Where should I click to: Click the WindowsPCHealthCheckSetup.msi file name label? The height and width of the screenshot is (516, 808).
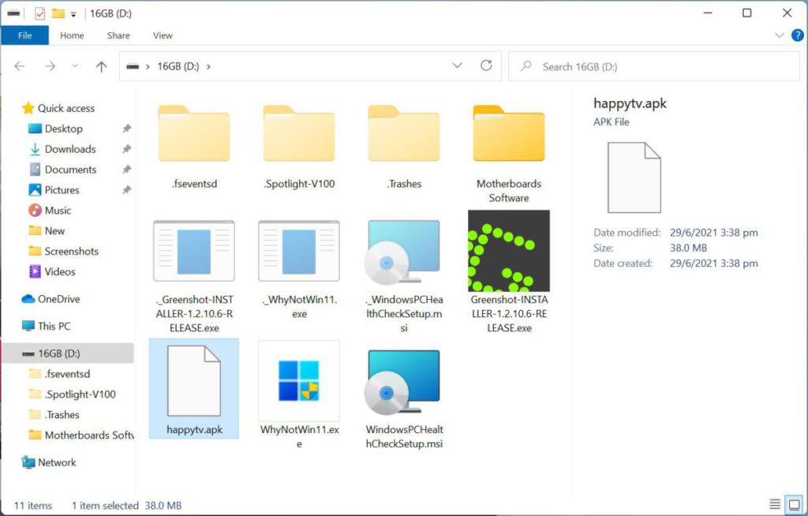[404, 436]
